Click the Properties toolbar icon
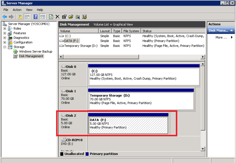Image resolution: width=236 pixels, height=163 pixels. (64, 17)
